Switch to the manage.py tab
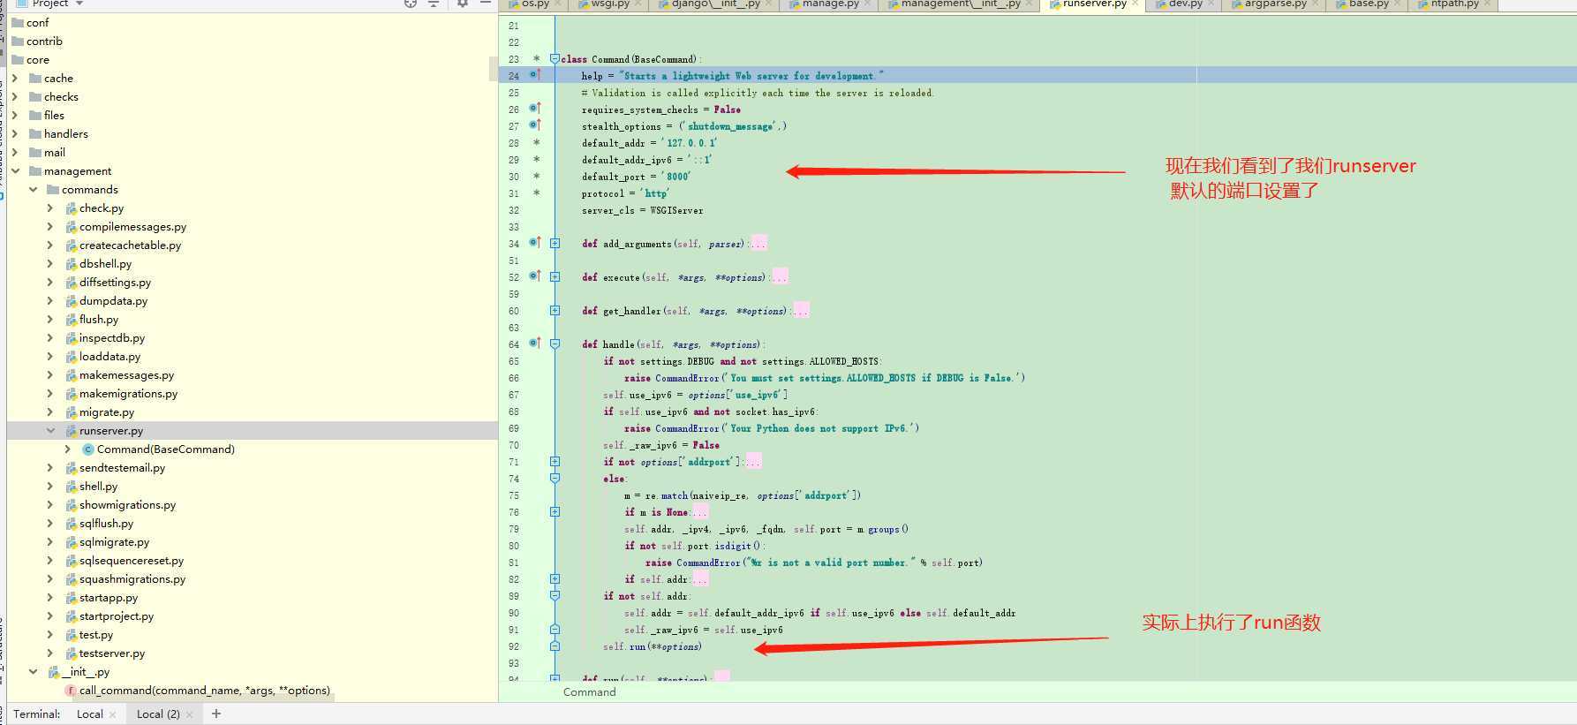This screenshot has width=1577, height=725. click(830, 4)
